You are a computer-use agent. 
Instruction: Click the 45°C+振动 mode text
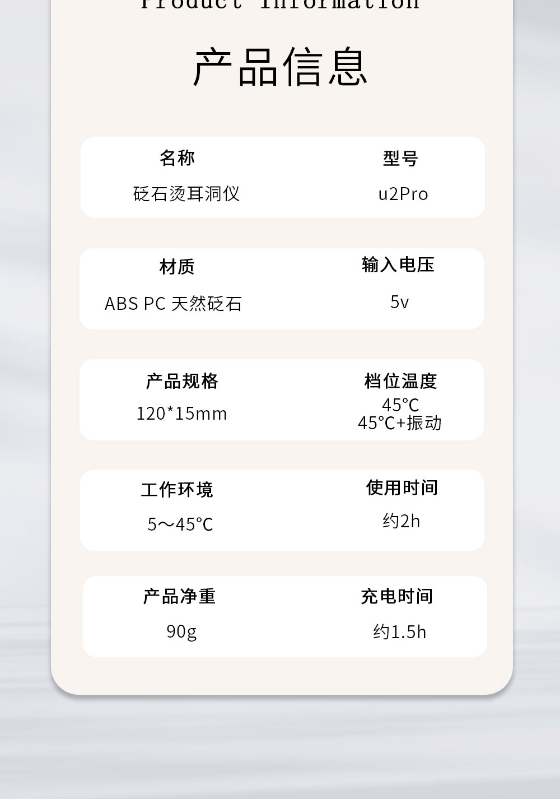coord(400,422)
